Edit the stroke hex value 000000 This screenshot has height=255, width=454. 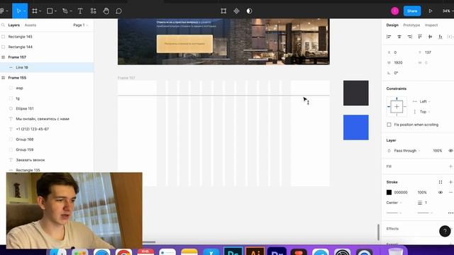coord(401,192)
